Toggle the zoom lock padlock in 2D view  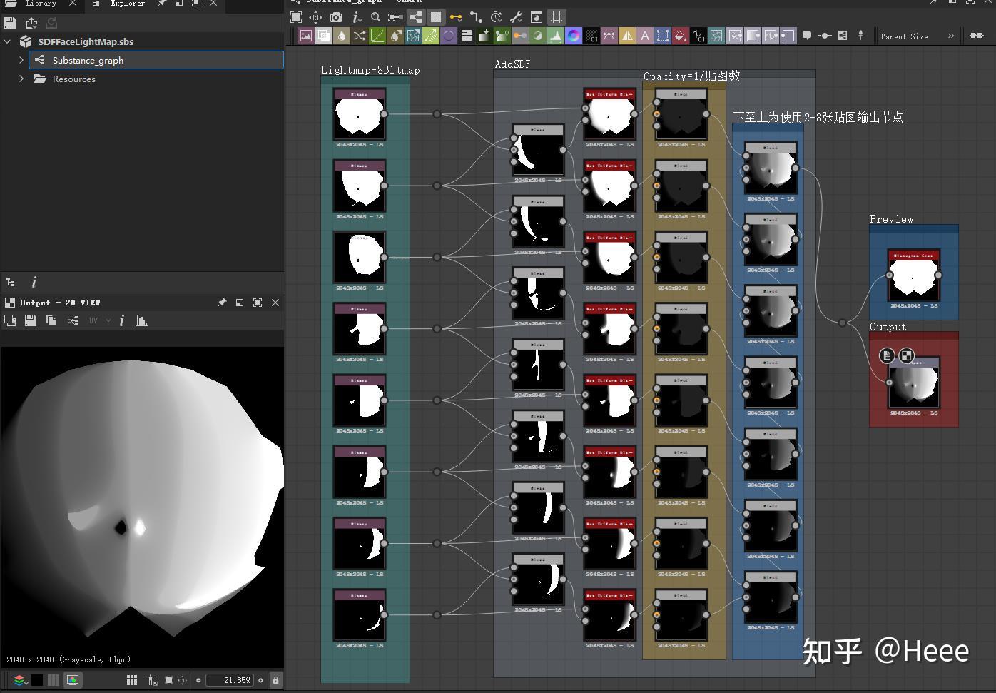point(275,680)
